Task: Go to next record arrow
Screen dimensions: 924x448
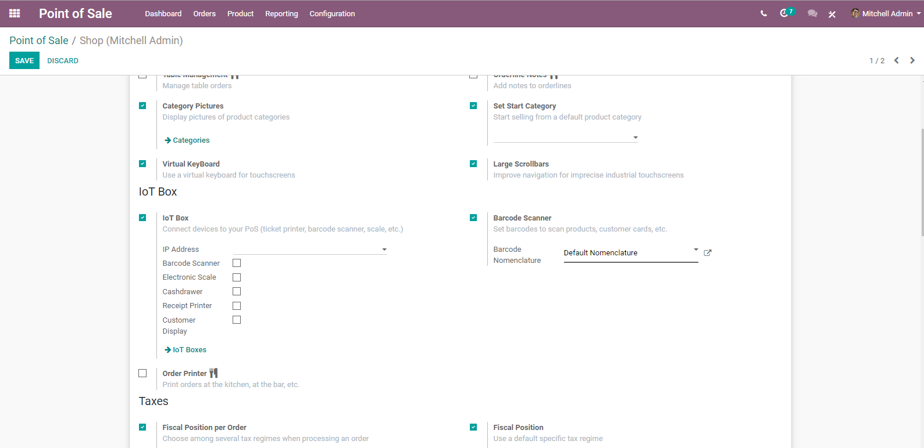Action: click(x=912, y=60)
